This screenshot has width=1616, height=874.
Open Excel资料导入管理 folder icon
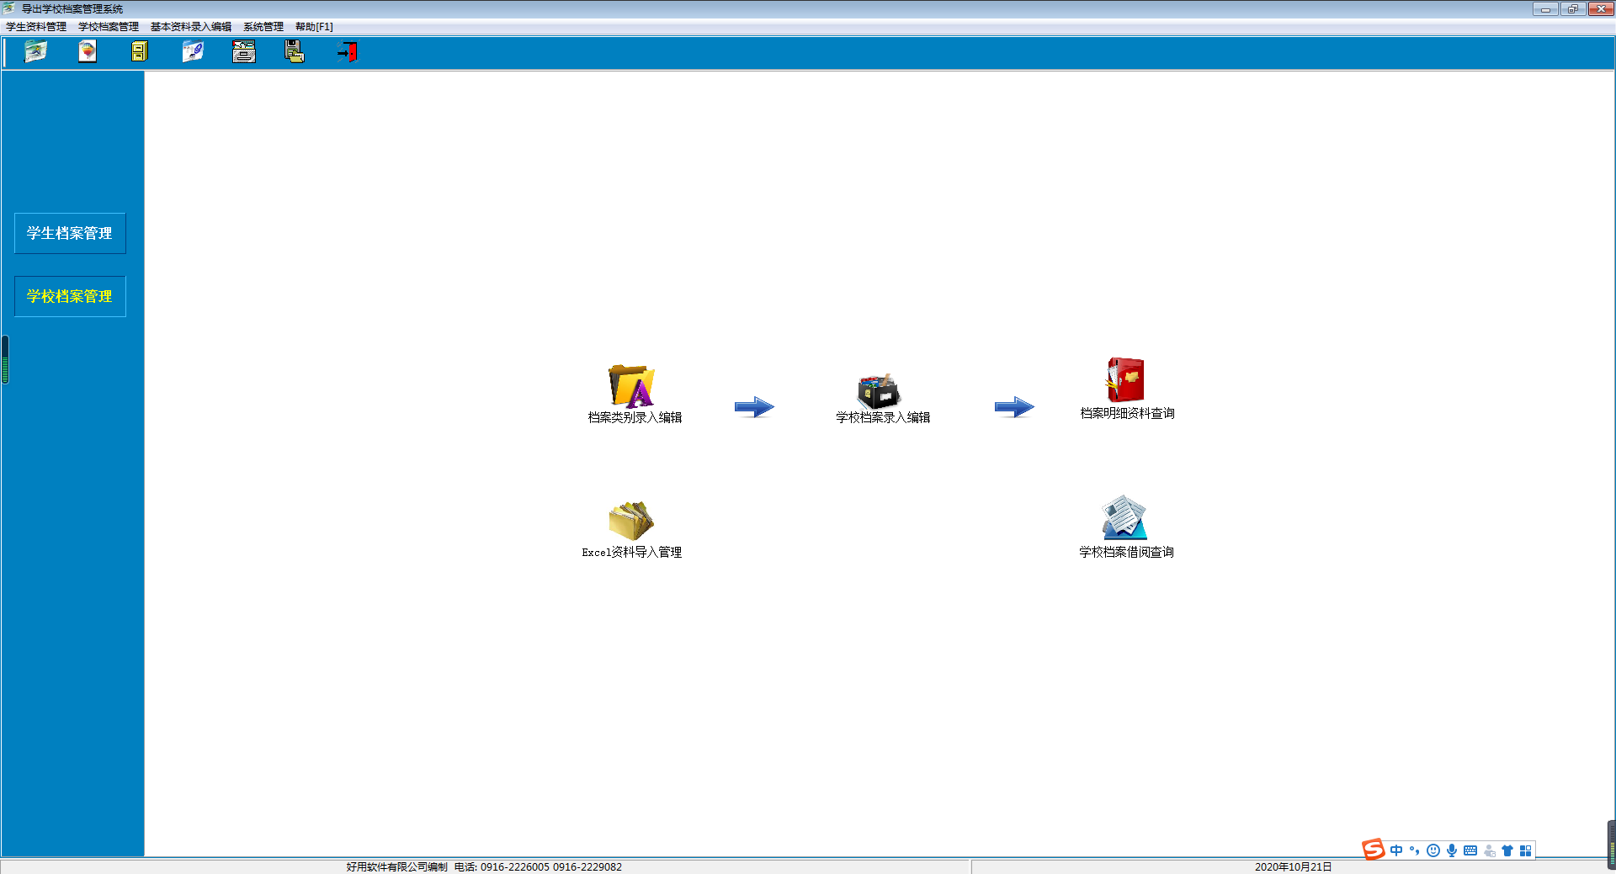tap(631, 521)
